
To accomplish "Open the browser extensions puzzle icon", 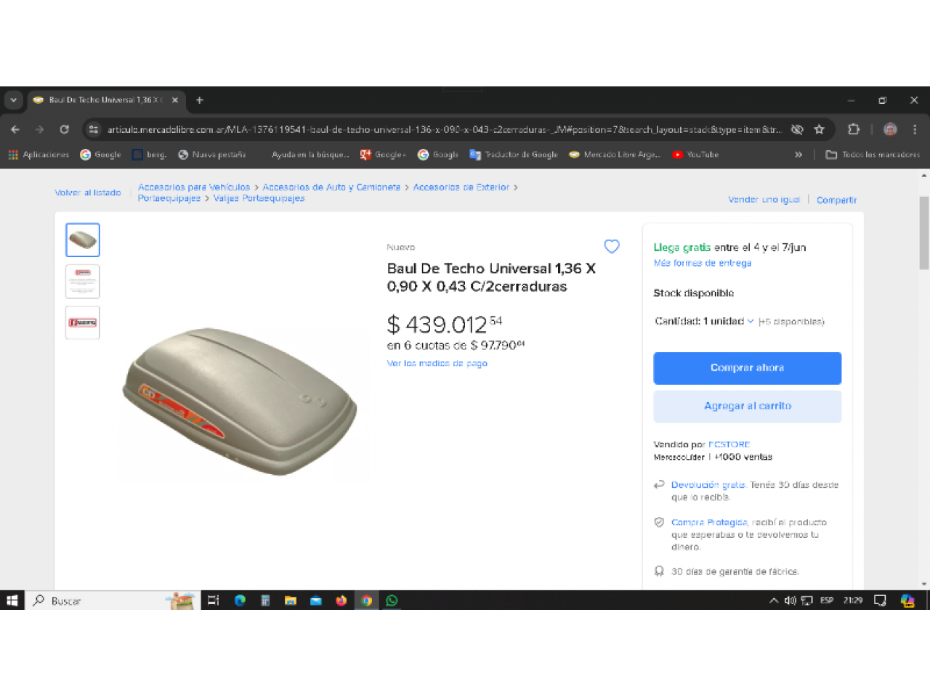I will click(x=854, y=129).
